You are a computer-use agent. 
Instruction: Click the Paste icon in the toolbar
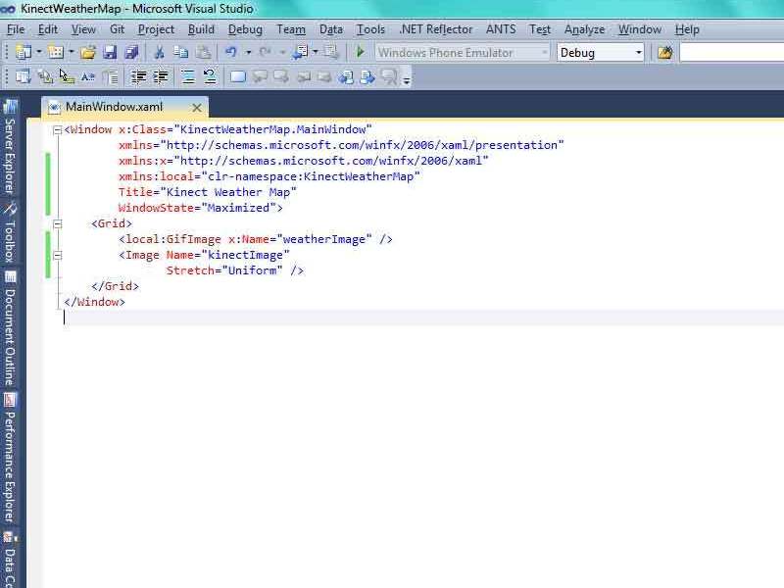pyautogui.click(x=203, y=52)
